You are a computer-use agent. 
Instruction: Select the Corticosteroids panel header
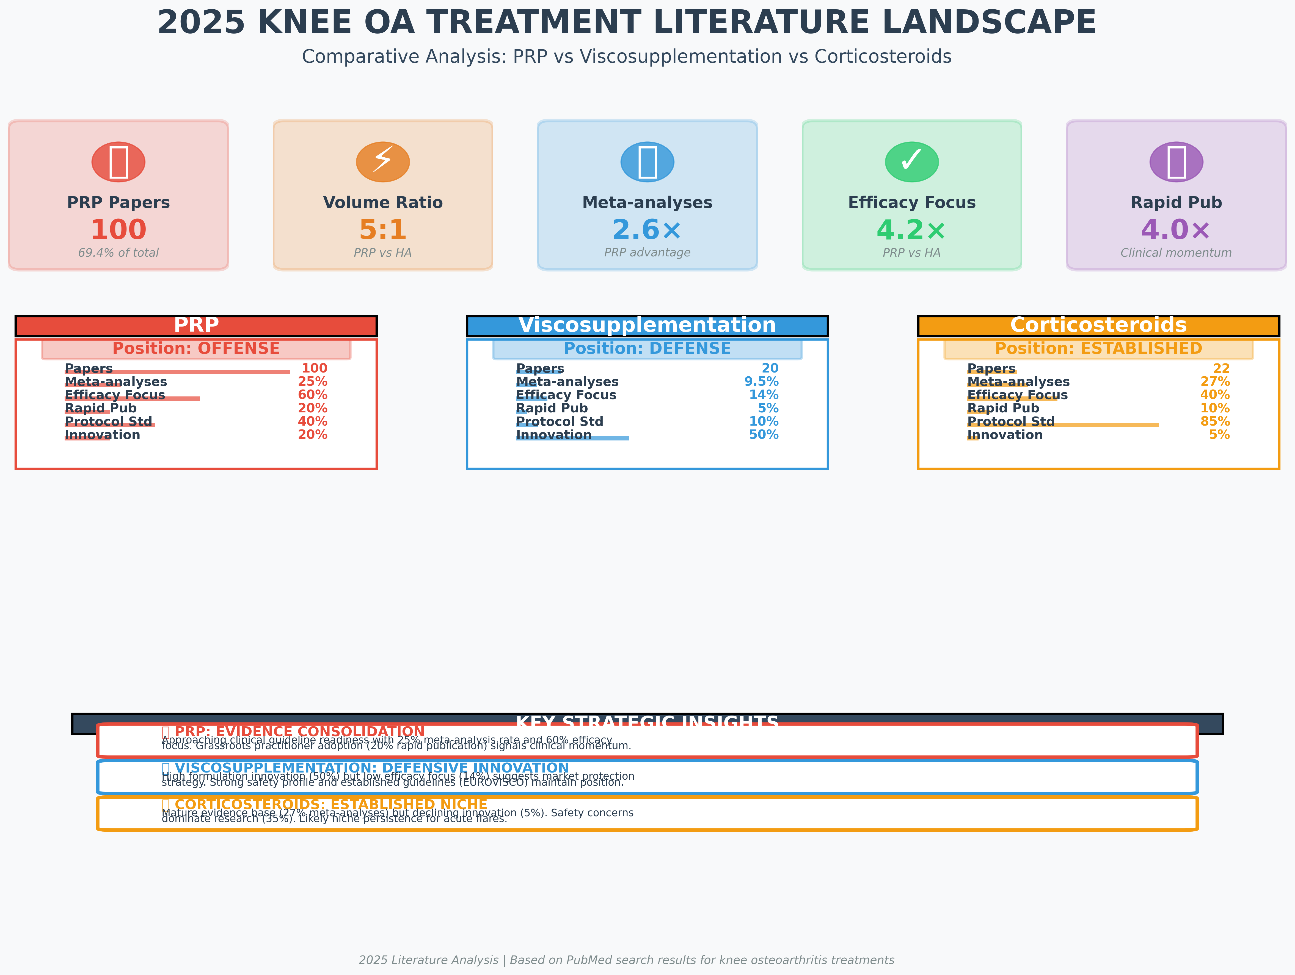[x=1098, y=324]
